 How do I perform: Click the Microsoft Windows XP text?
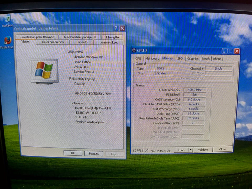pos(88,57)
